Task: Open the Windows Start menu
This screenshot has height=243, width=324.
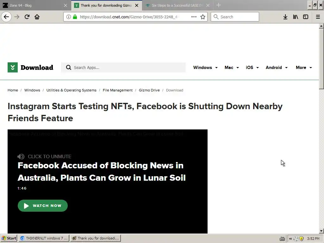Action: tap(9, 238)
